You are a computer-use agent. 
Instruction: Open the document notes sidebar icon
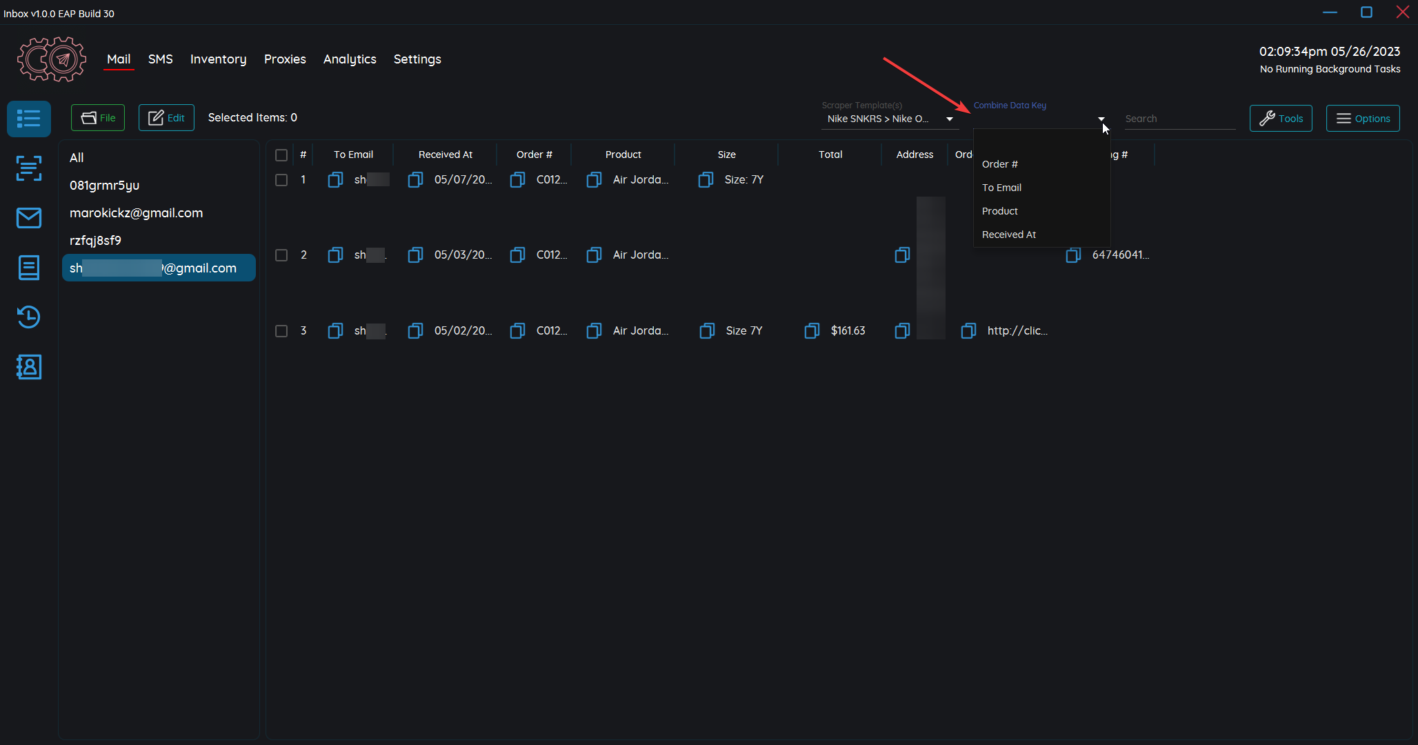tap(29, 268)
